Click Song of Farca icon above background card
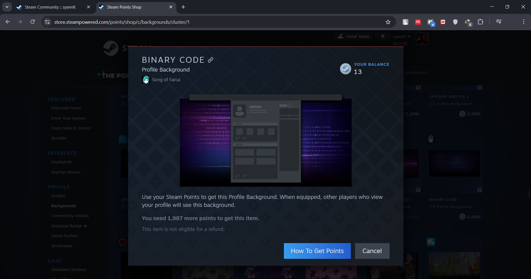Image resolution: width=531 pixels, height=279 pixels. pos(431,139)
